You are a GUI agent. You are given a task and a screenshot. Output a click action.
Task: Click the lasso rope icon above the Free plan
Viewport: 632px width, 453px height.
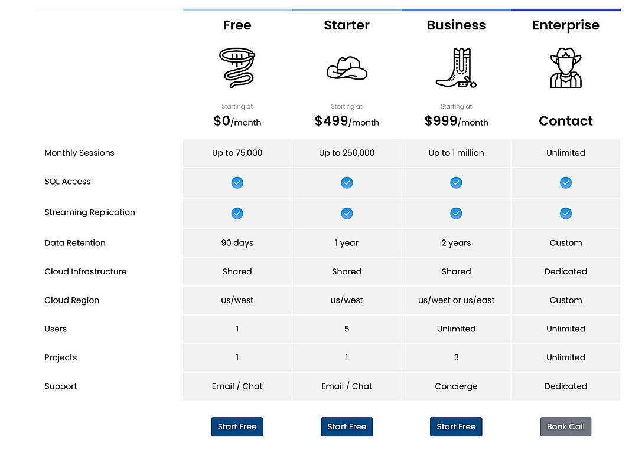pyautogui.click(x=237, y=66)
